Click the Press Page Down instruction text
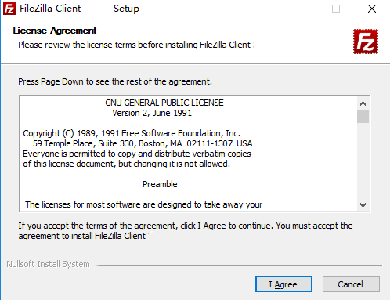 [115, 81]
